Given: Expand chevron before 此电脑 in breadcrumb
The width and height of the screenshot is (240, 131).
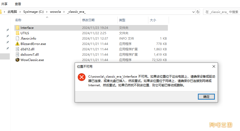Looking at the screenshot, I should tap(4, 12).
